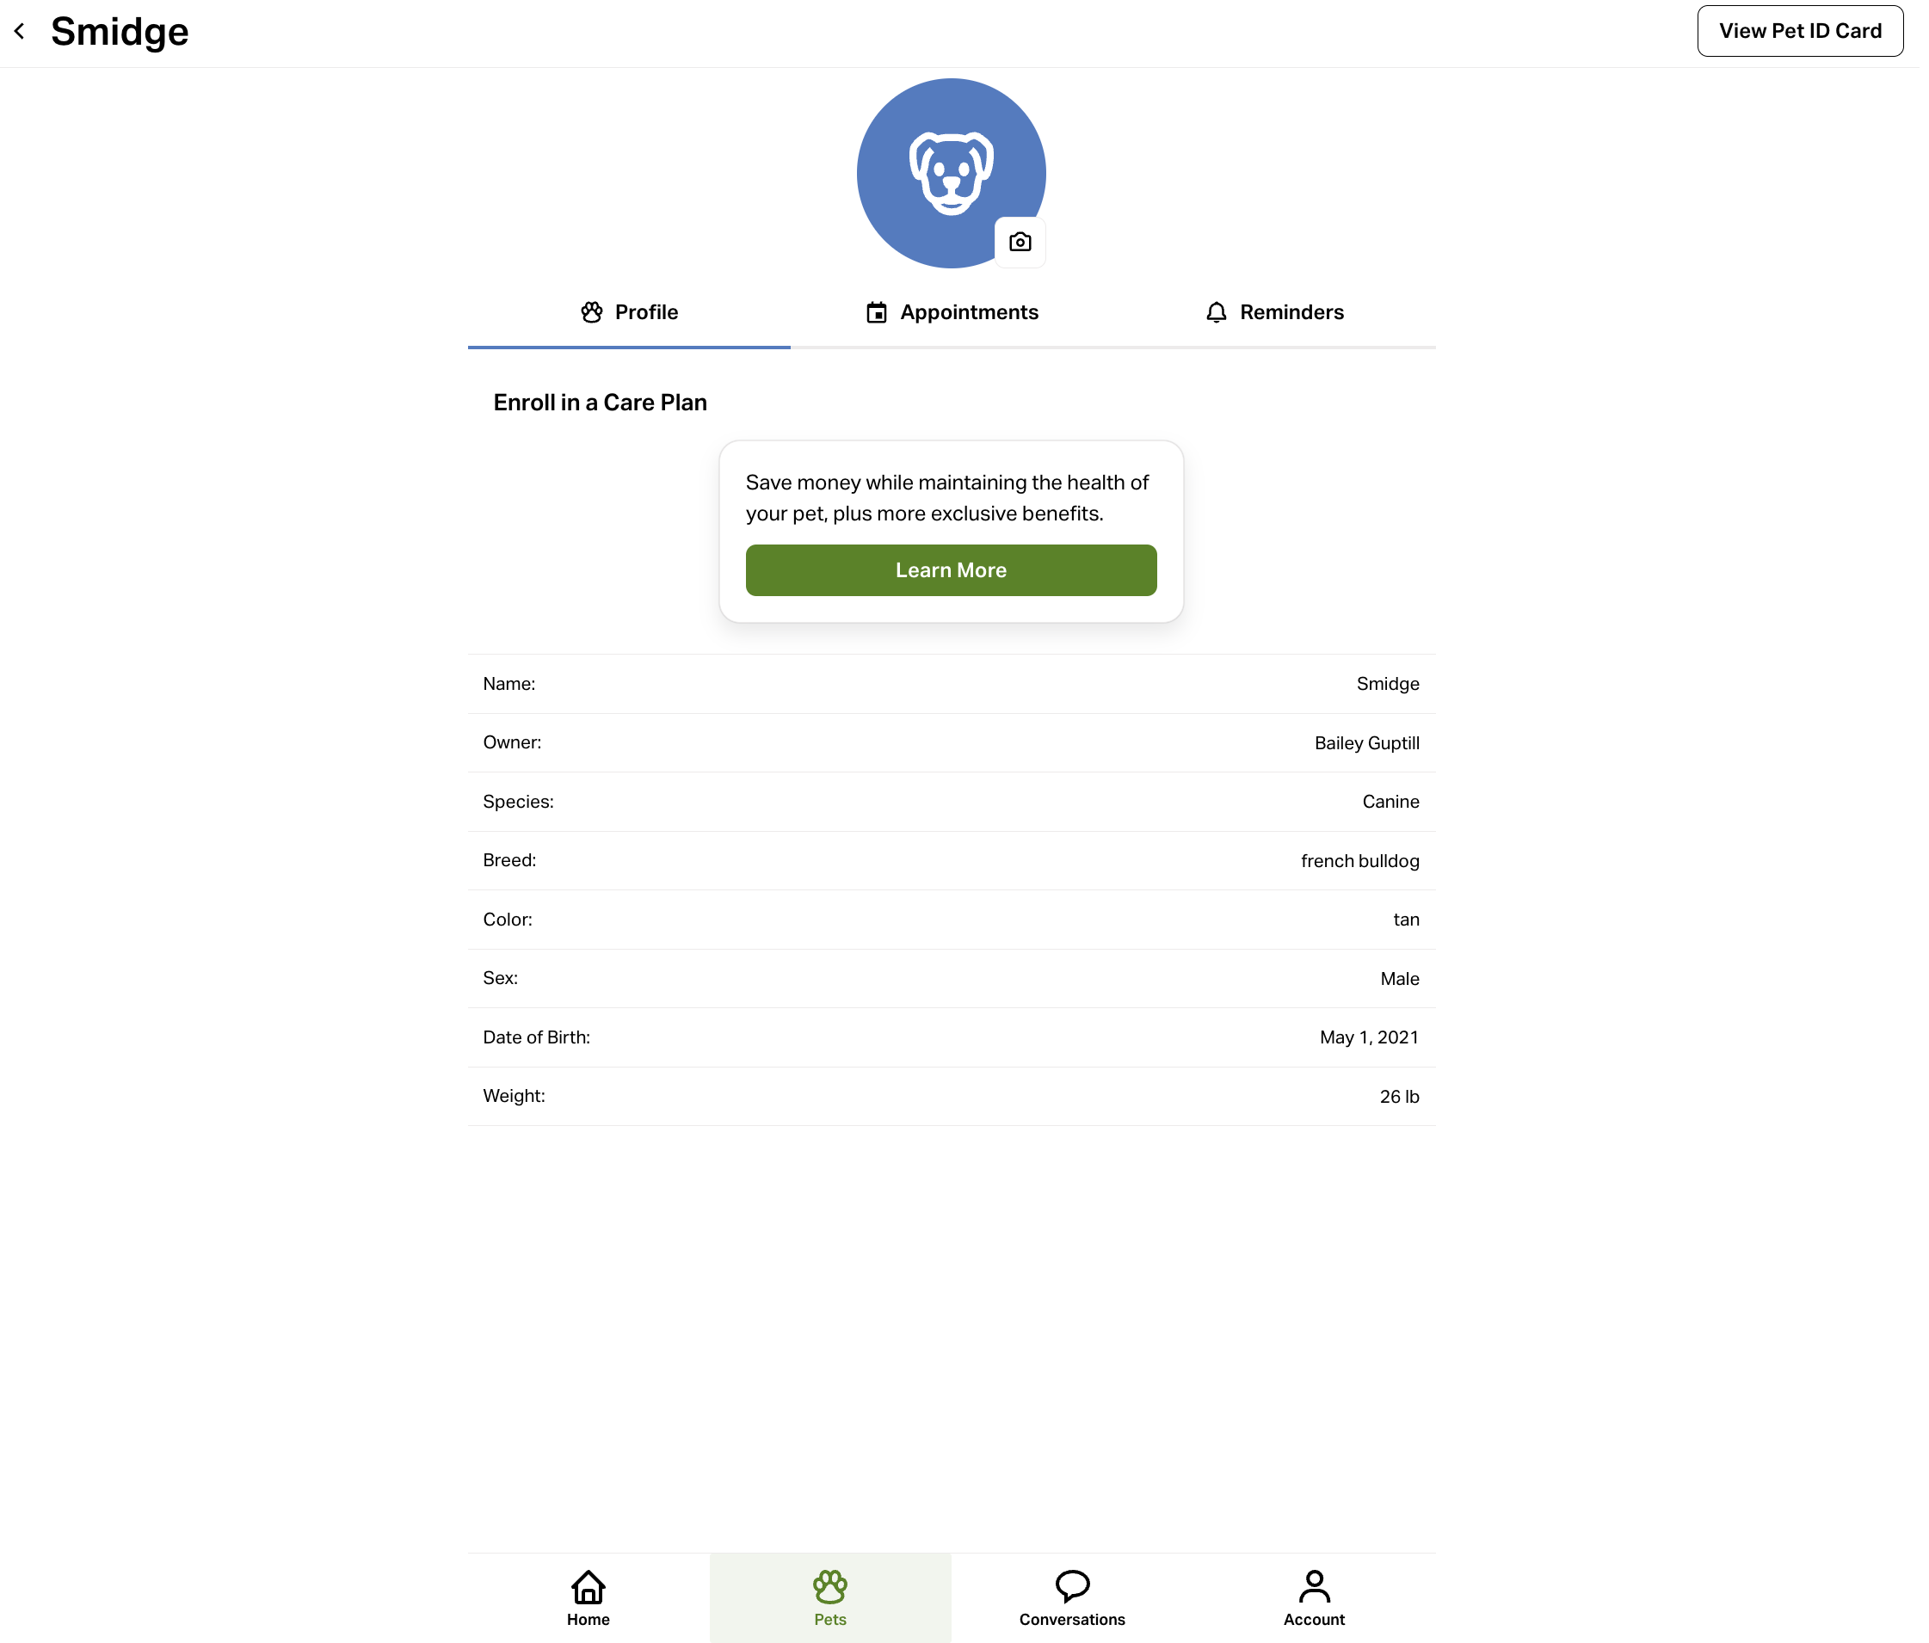
Task: Select the Date of Birth row
Action: pyautogui.click(x=951, y=1037)
